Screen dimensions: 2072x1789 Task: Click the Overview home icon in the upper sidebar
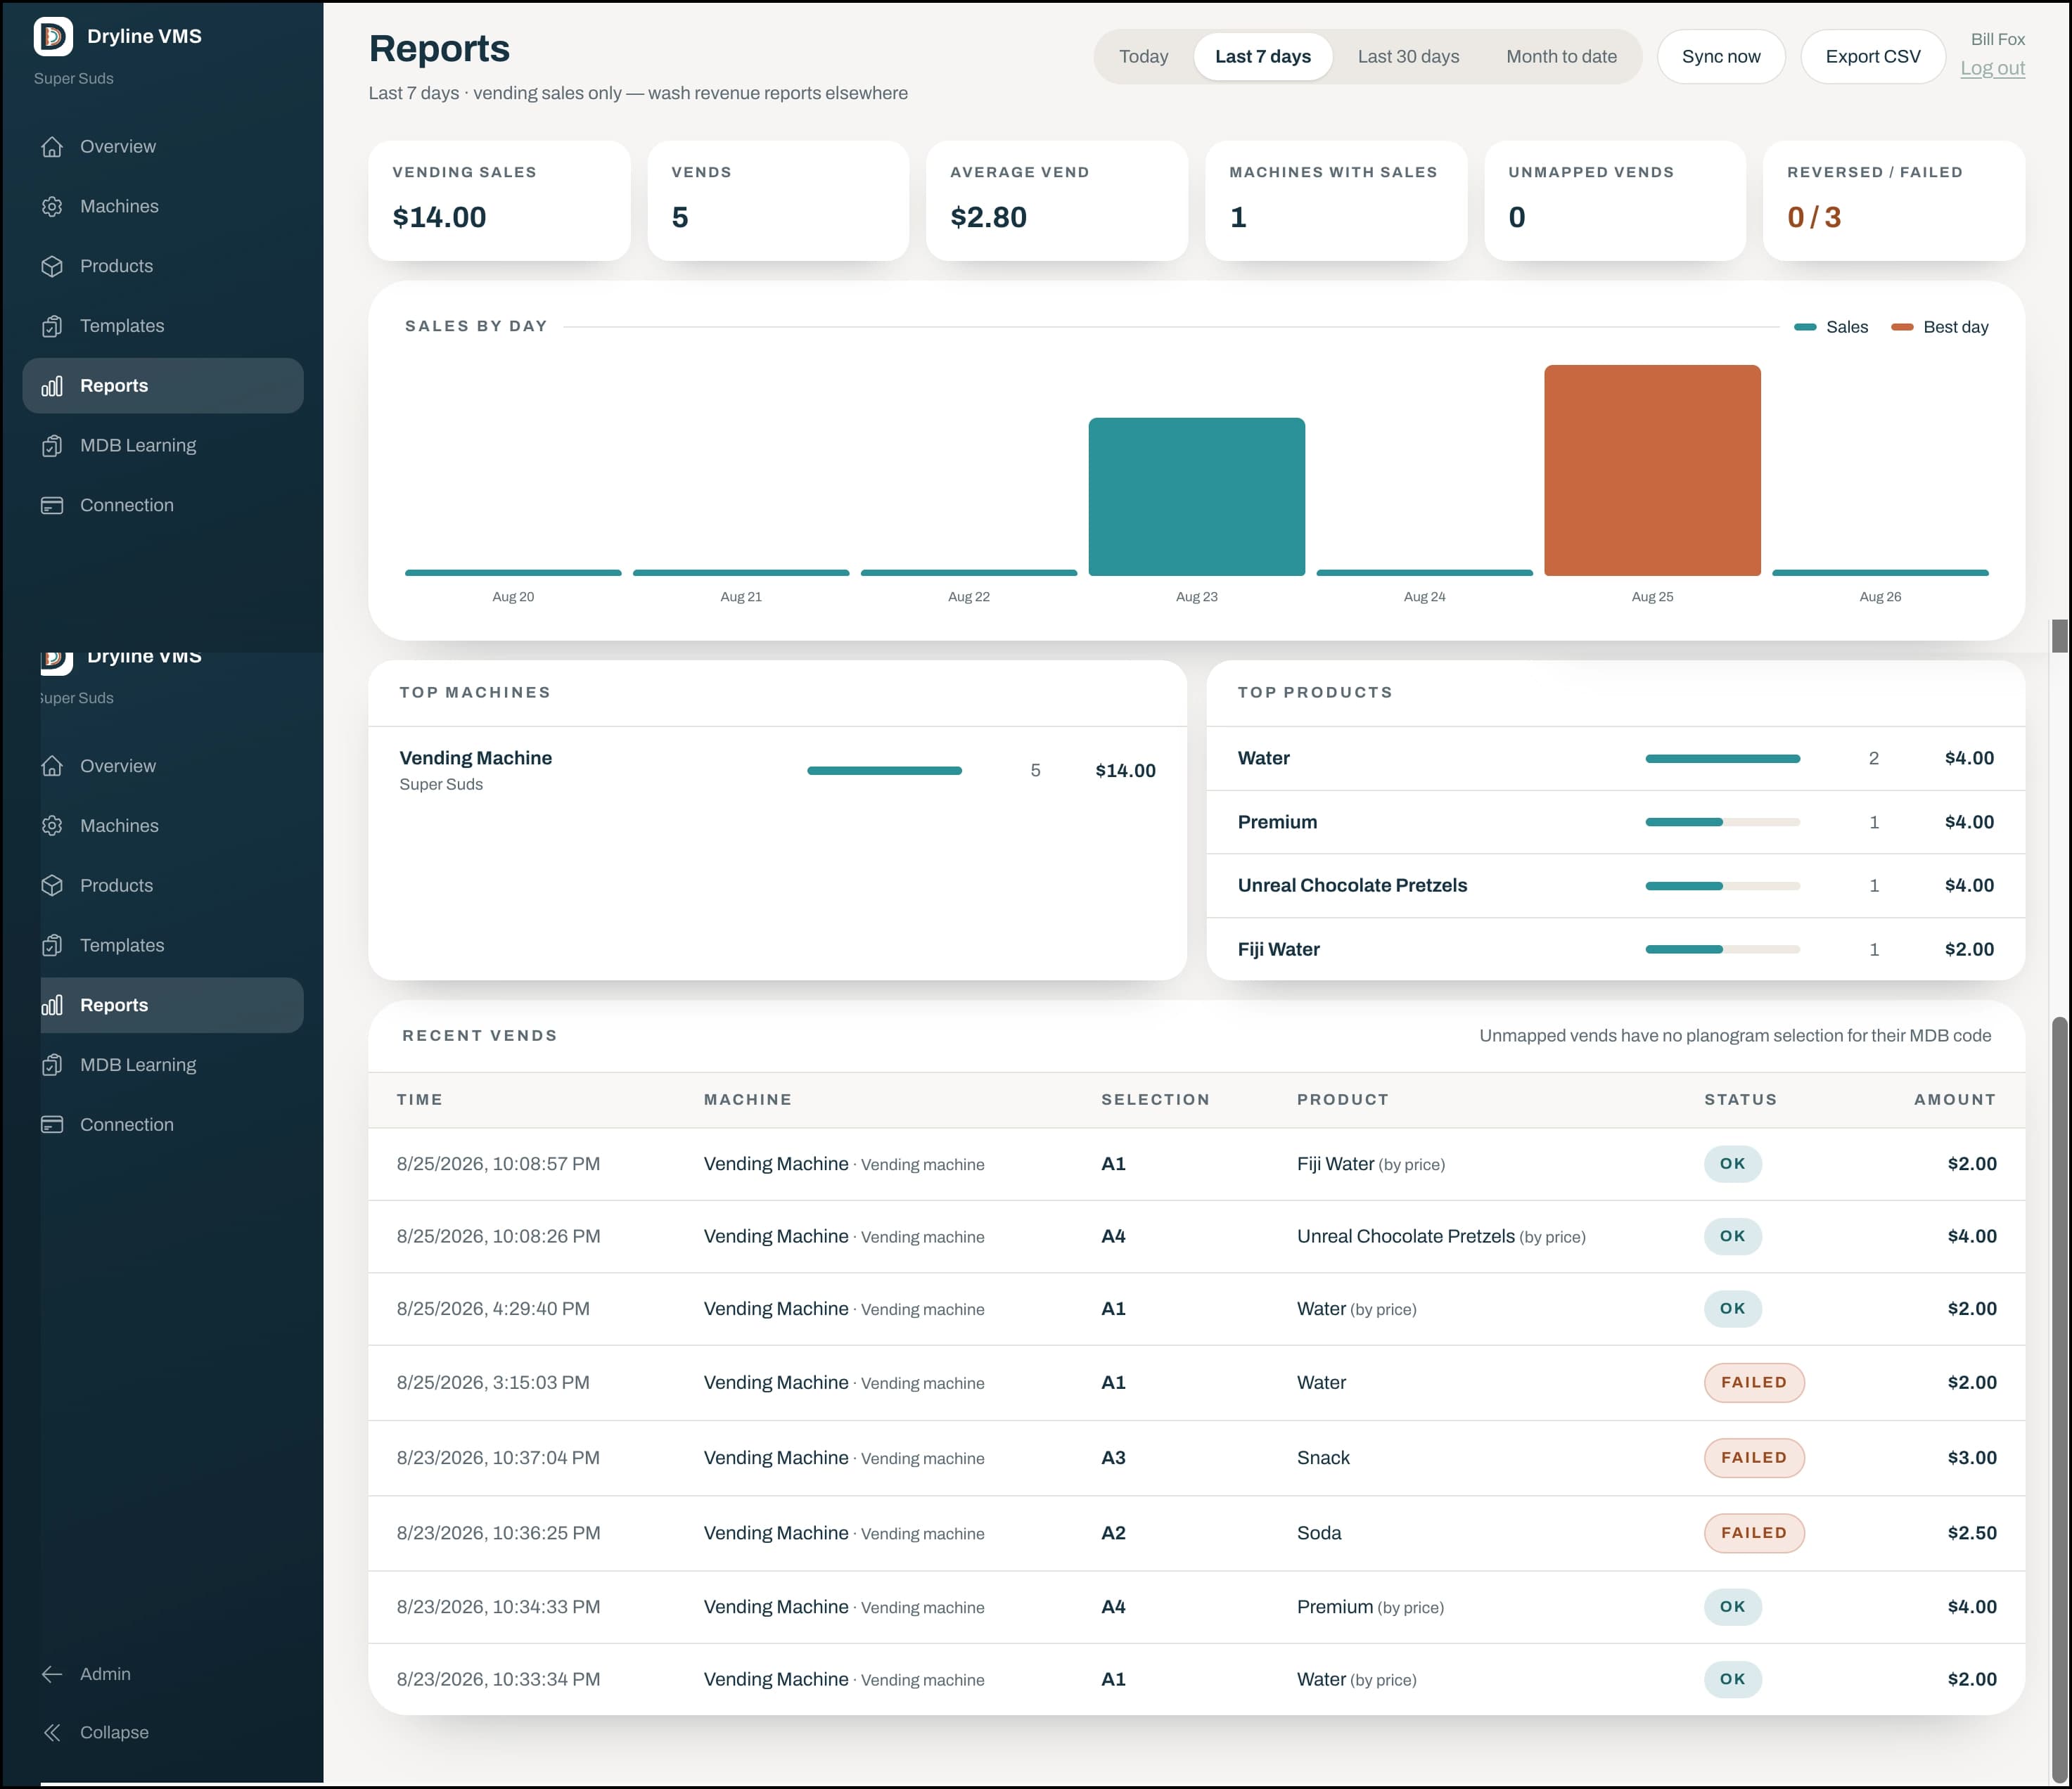pos(52,147)
